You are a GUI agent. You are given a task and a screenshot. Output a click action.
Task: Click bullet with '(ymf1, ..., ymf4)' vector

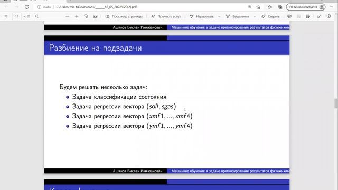133,126
